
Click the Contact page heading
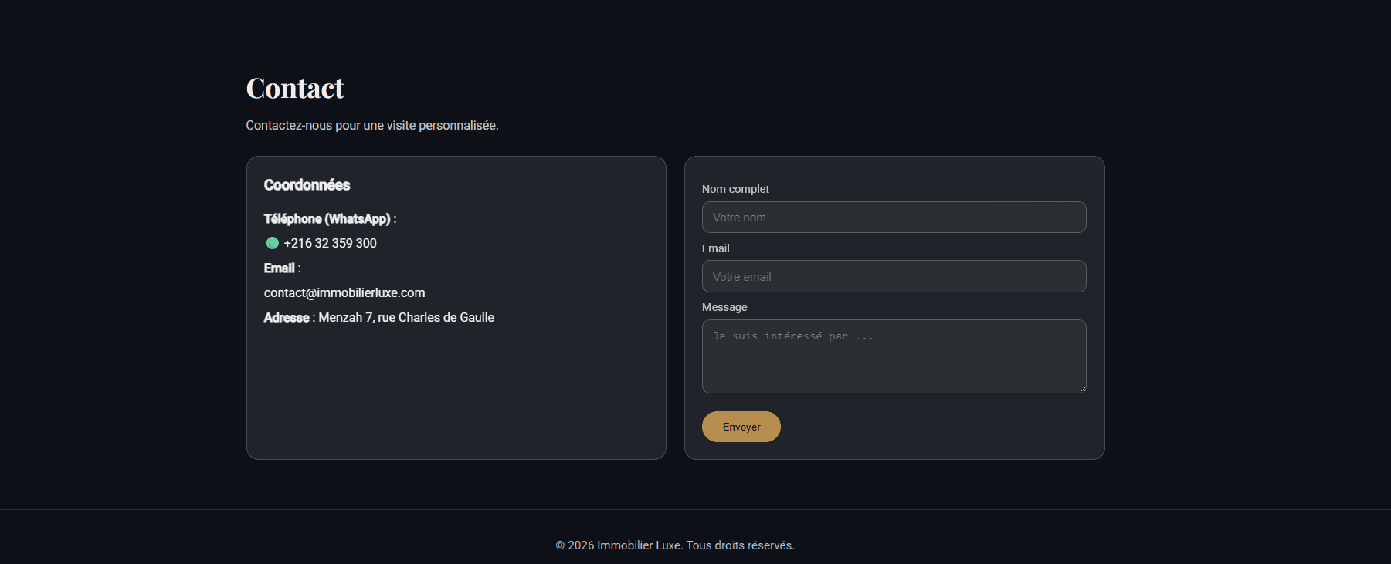click(x=295, y=88)
